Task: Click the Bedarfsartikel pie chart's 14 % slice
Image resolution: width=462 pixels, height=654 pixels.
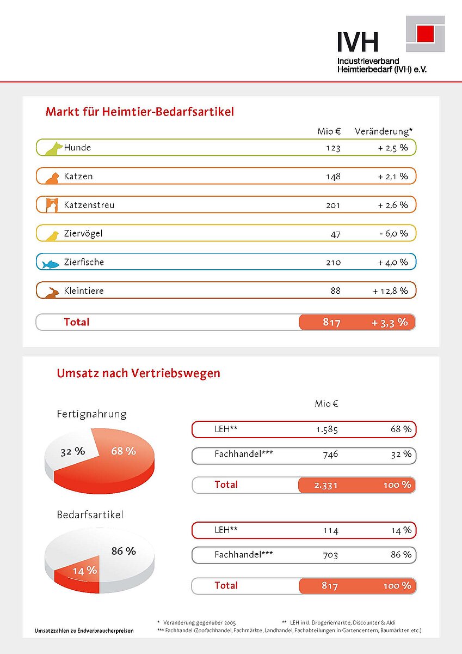Action: pos(83,572)
